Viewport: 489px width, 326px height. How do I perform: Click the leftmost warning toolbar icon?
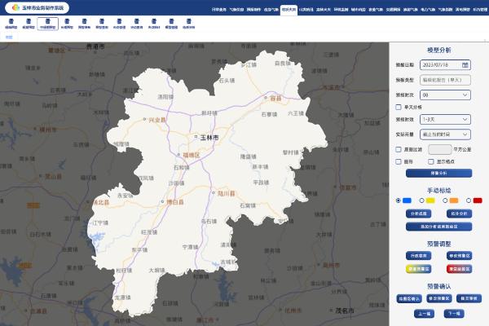(x=11, y=24)
